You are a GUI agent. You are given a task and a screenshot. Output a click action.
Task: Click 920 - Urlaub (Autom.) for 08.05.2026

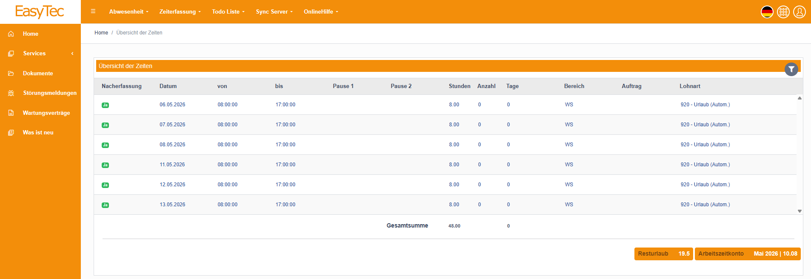point(705,145)
